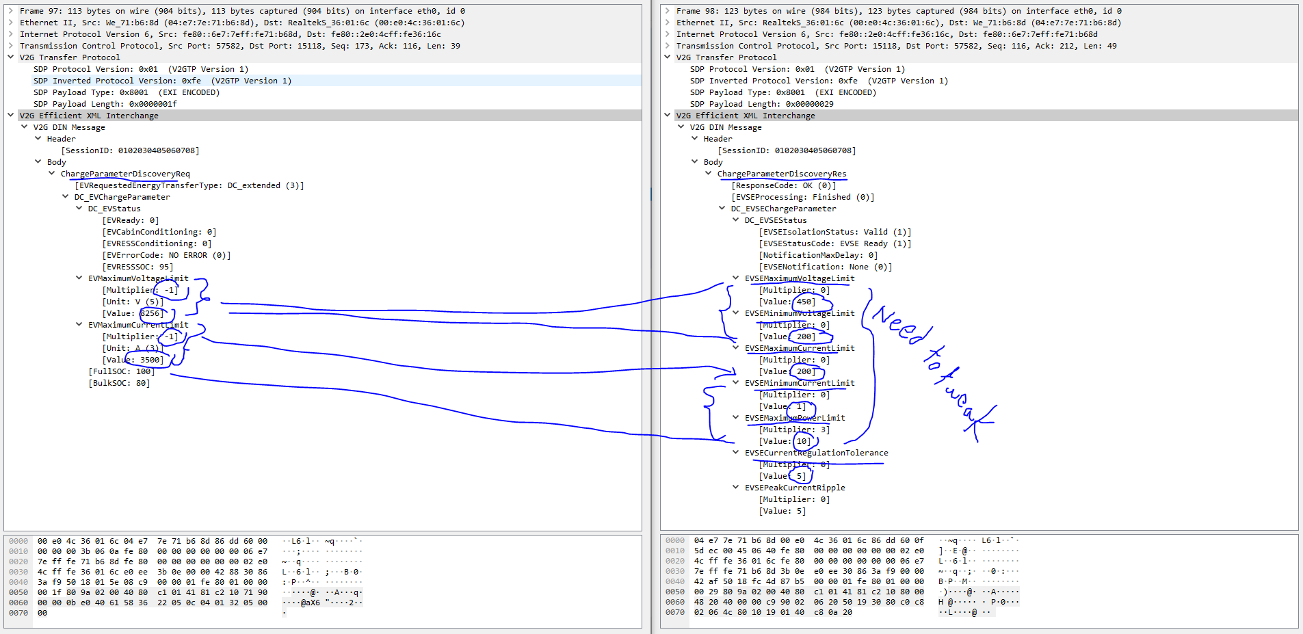Collapse the ChargeParameterDiscoveryReq tree node
1303x634 pixels.
52,174
